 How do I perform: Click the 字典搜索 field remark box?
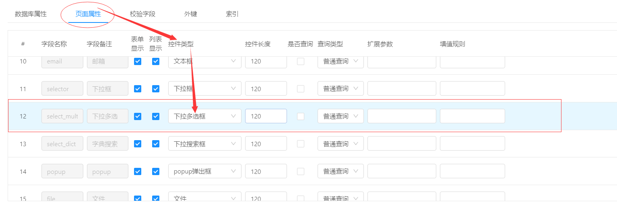107,144
